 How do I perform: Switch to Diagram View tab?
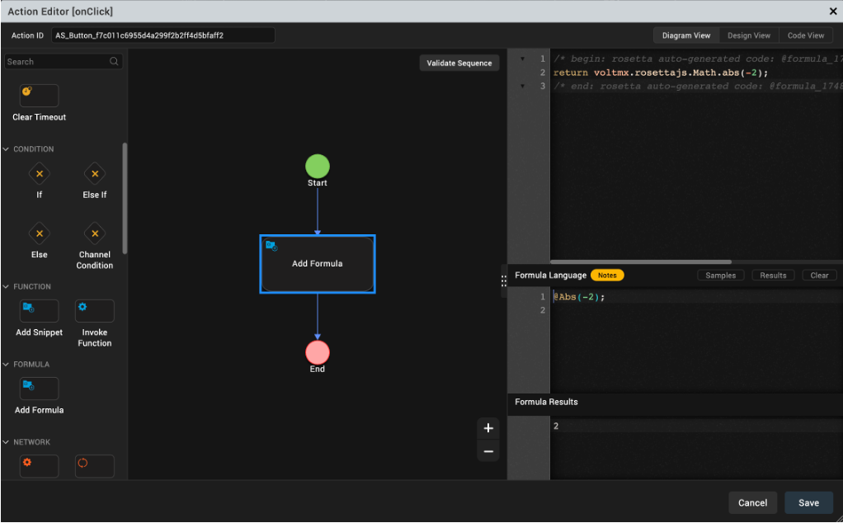[x=686, y=35]
